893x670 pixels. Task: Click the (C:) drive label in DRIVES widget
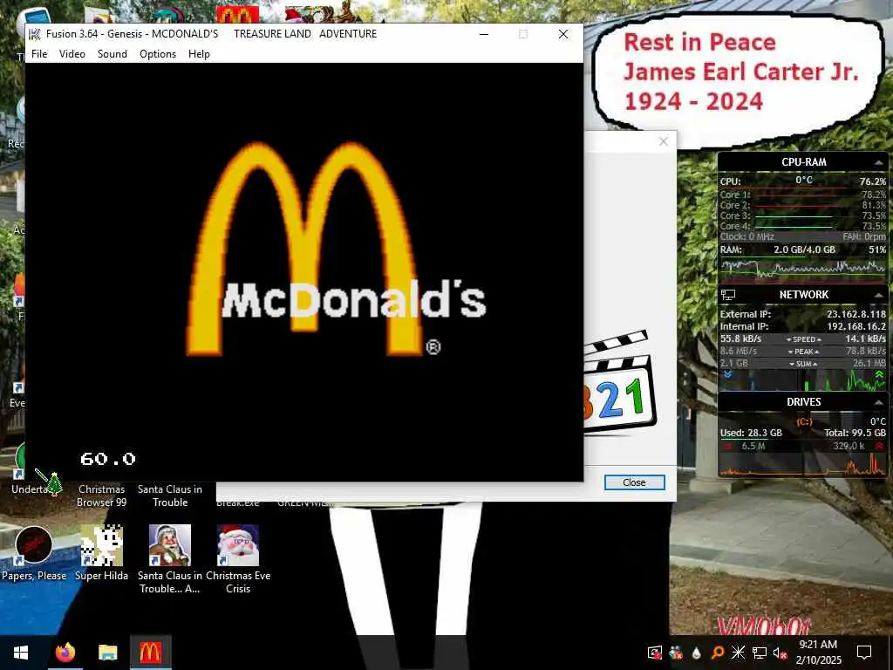(x=804, y=421)
